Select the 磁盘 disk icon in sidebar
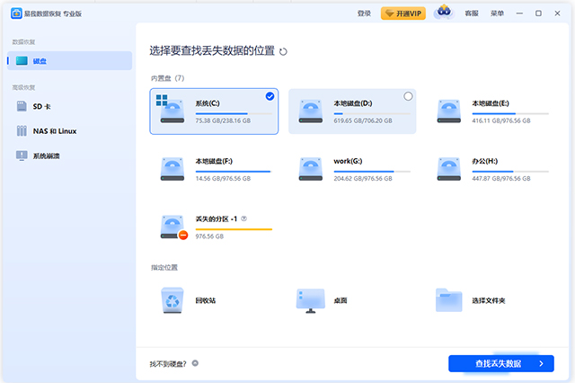Screen dimensions: 575x383 pos(22,61)
